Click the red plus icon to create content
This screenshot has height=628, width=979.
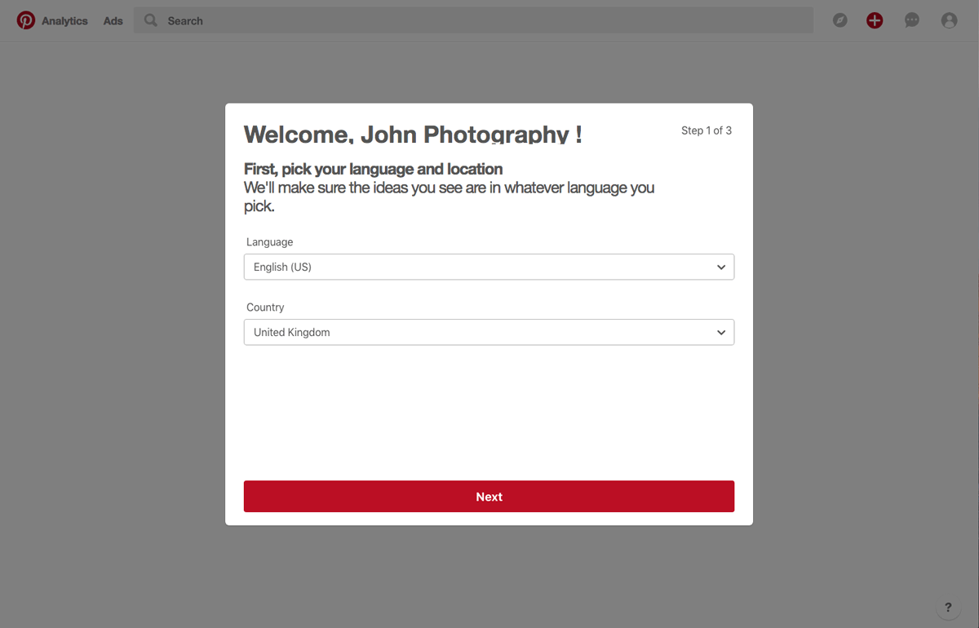coord(875,20)
